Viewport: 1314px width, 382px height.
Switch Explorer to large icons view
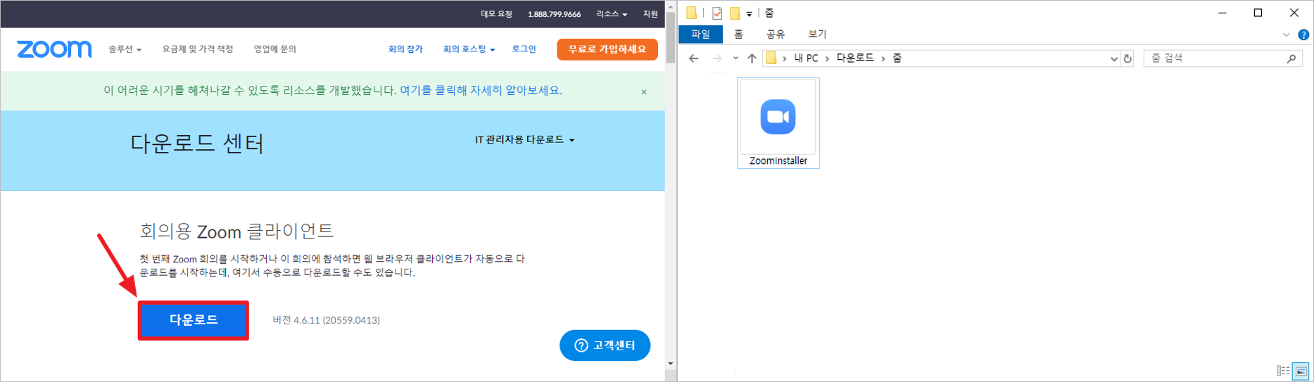click(1301, 371)
